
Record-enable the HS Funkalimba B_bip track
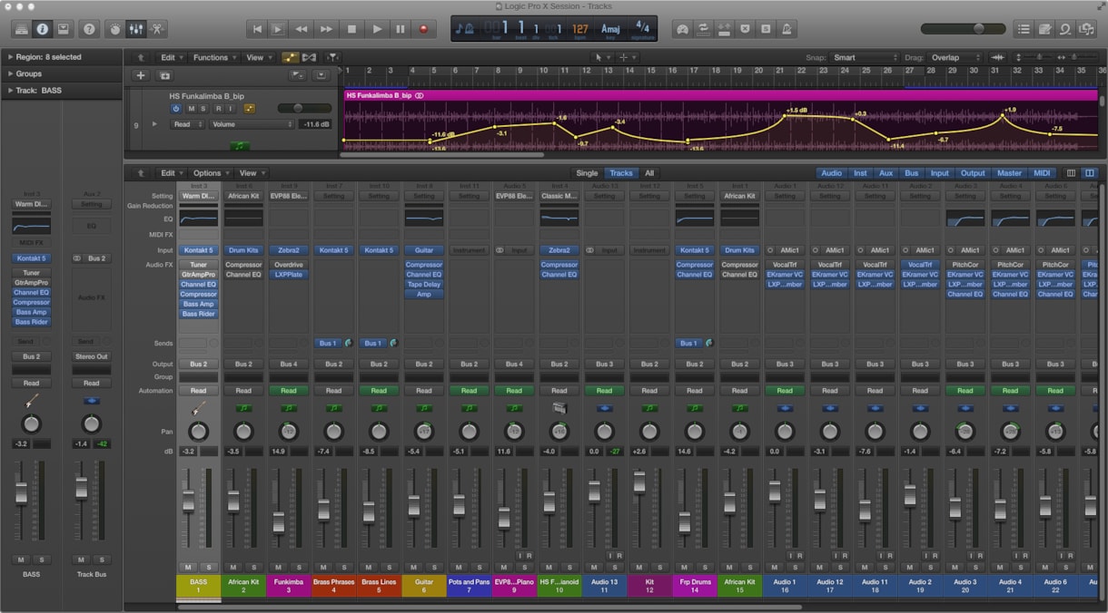click(218, 108)
